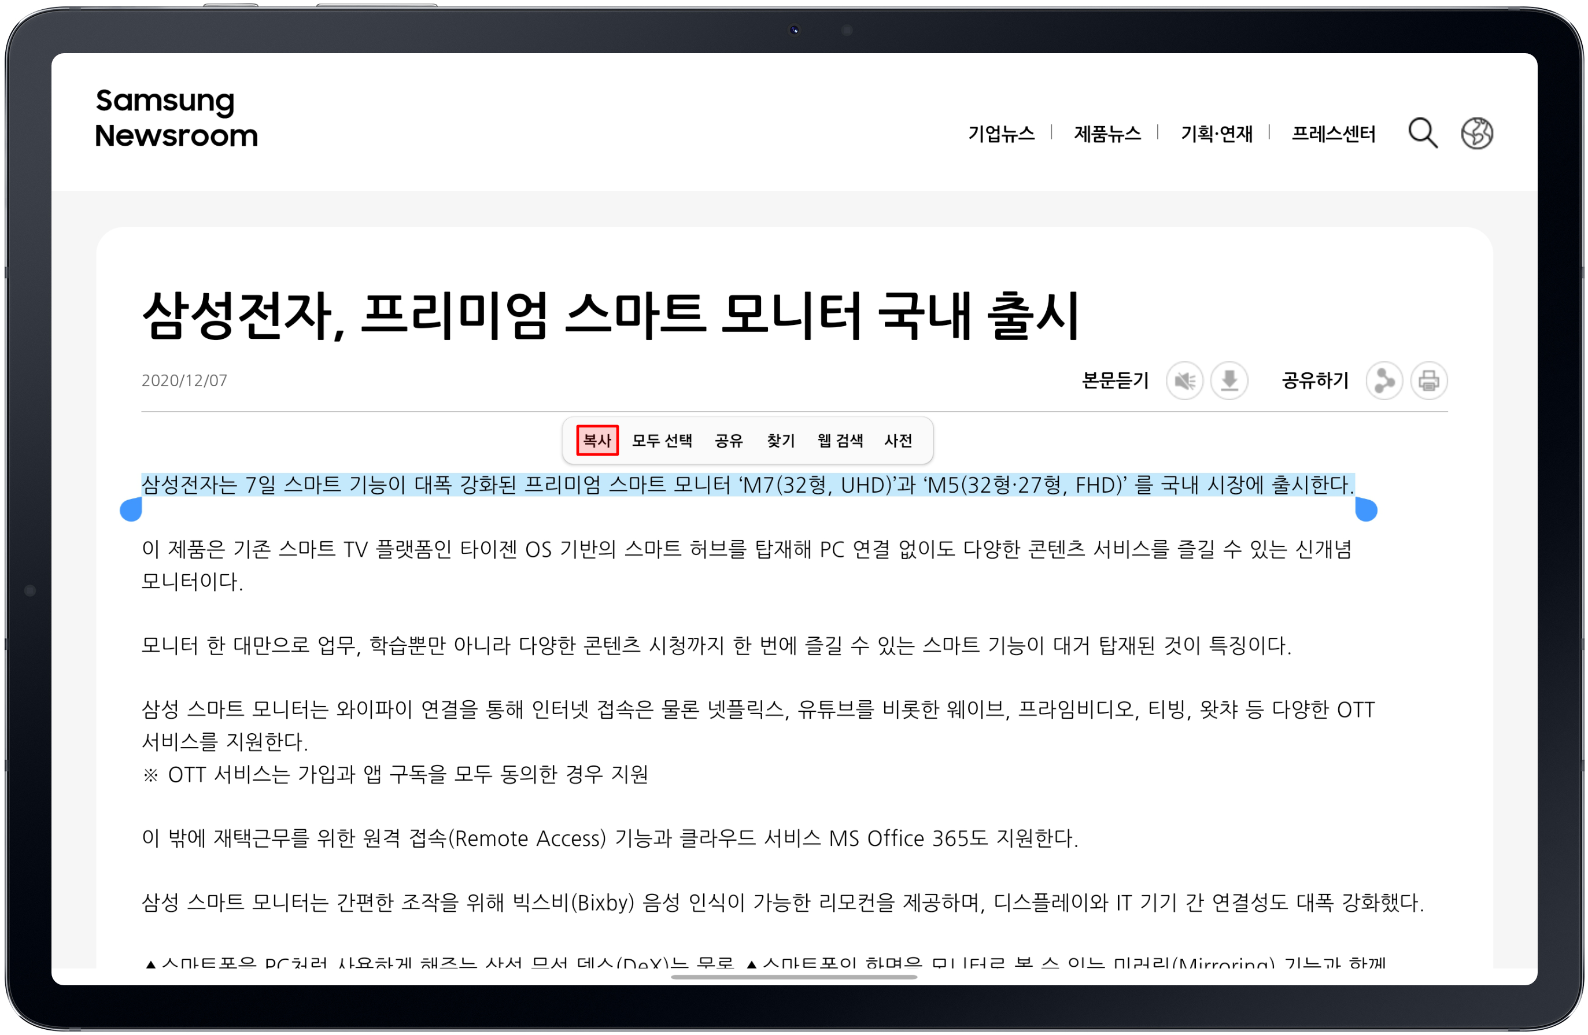Click the audio download arrow icon
Viewport: 1588px width, 1035px height.
[1229, 381]
